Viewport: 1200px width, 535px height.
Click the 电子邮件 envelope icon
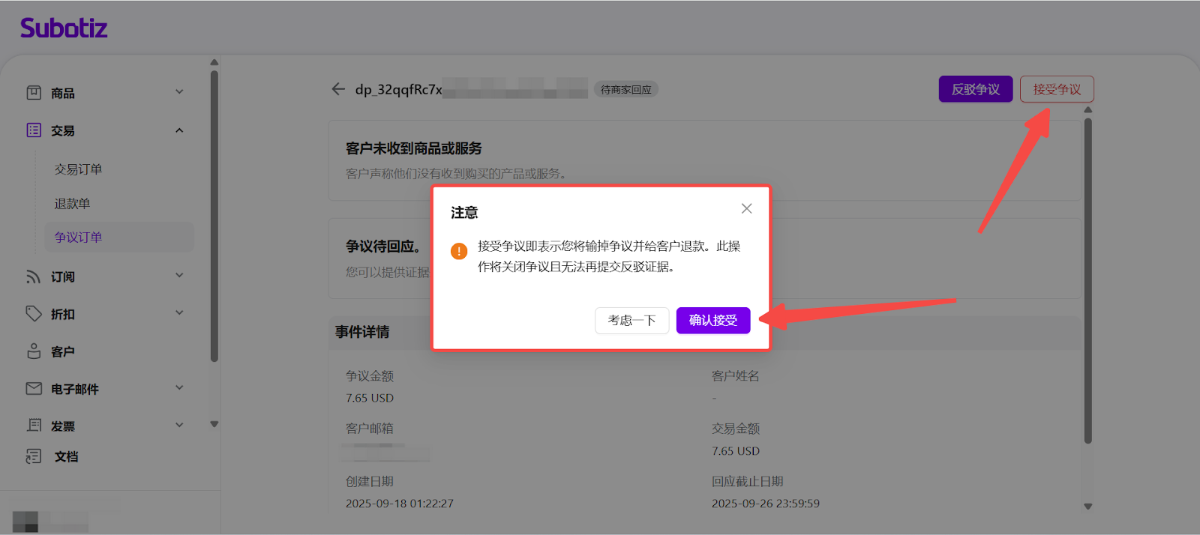click(x=34, y=389)
